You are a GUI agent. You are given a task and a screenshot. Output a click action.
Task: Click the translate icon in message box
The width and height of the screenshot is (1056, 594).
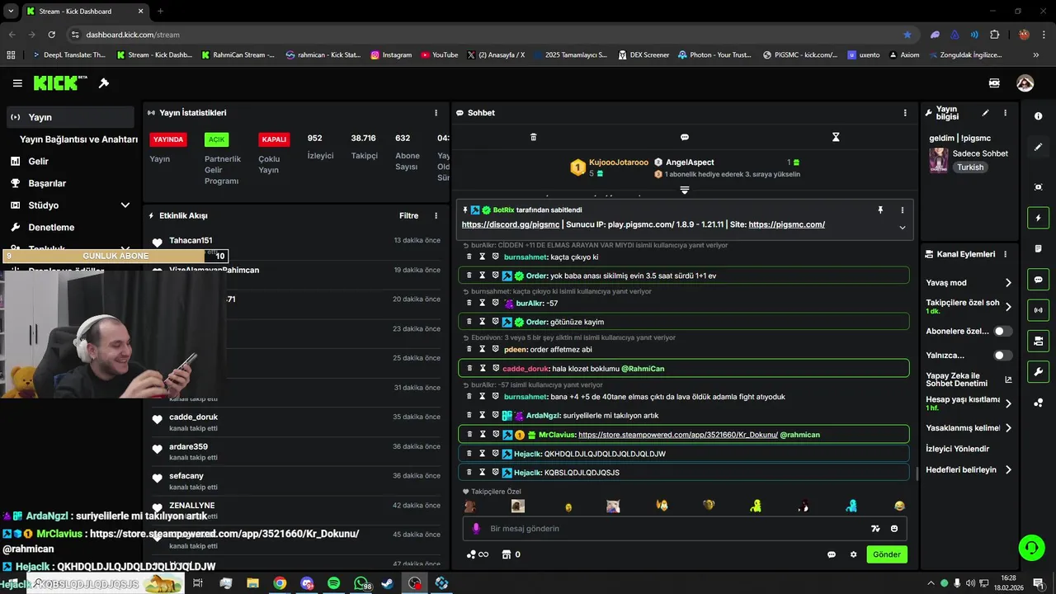875,529
